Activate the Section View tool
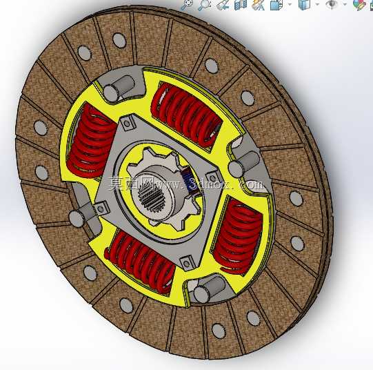 (241, 5)
